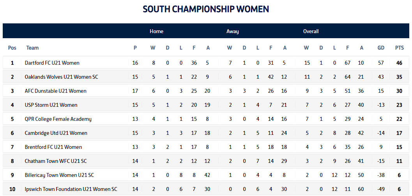The image size is (412, 196).
Task: Select Chatham Town WFC U21 SC
Action: (56, 161)
